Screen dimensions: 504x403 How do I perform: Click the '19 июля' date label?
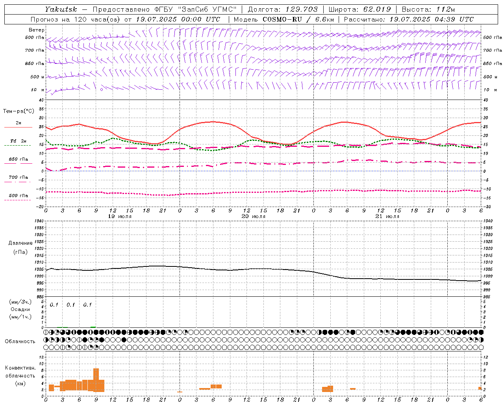120,216
